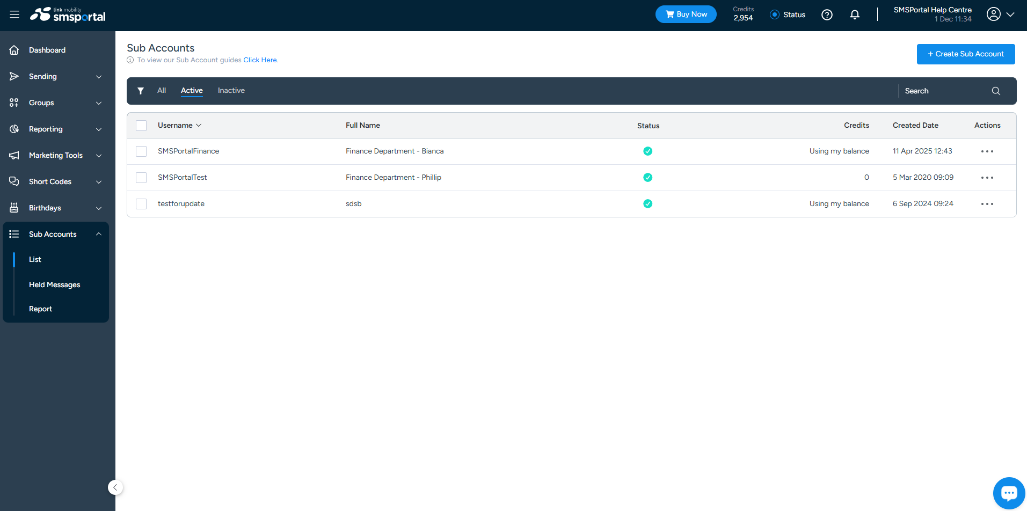Click the testforupdate username

point(181,203)
